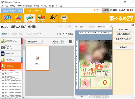Open the 表示 menu
The height and width of the screenshot is (99, 135).
[x=36, y=6]
